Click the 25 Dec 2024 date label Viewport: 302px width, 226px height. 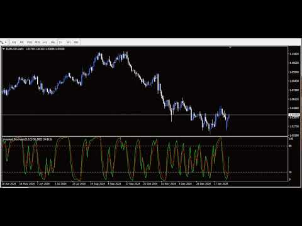click(204, 184)
